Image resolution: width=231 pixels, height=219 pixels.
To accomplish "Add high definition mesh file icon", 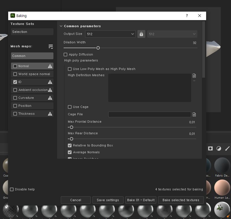I will click(x=194, y=76).
